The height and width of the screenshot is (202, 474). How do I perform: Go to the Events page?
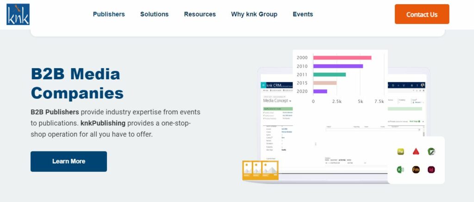303,14
